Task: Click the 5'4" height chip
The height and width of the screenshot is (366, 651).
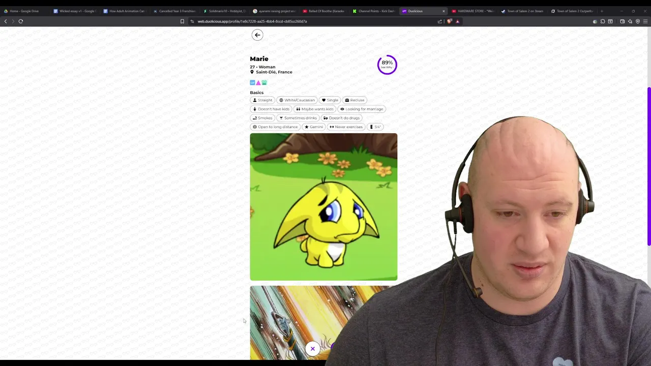Action: coord(375,127)
